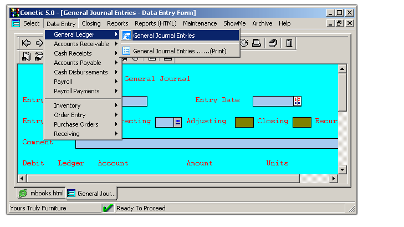Expand the Payroll submenu
The height and width of the screenshot is (227, 404).
63,82
